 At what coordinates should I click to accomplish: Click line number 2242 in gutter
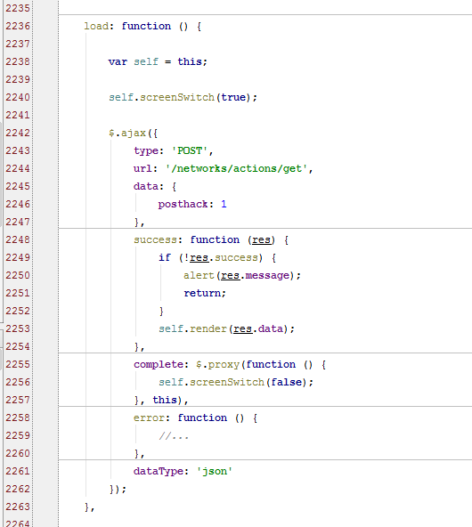pyautogui.click(x=18, y=134)
